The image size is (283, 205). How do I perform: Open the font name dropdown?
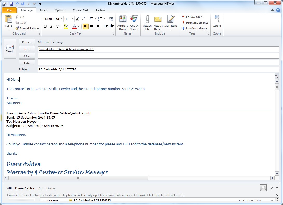point(61,19)
